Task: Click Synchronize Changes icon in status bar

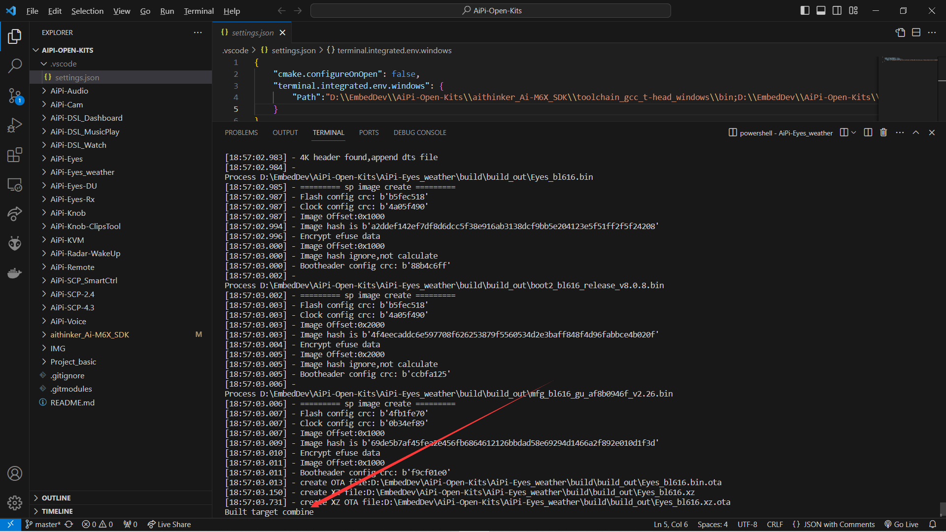Action: [69, 525]
